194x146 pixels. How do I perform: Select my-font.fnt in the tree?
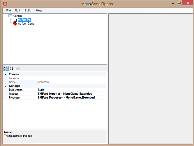tap(24, 20)
